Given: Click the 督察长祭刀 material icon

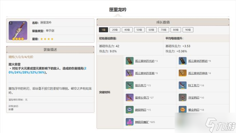Looking at the screenshot, I should click(x=130, y=98).
